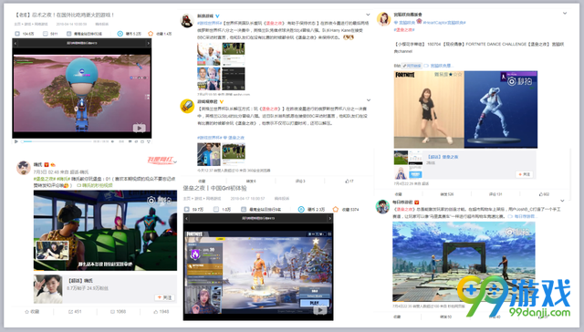Open the 宫脇咲良 fan account avatar
The image size is (584, 332).
pos(383,18)
